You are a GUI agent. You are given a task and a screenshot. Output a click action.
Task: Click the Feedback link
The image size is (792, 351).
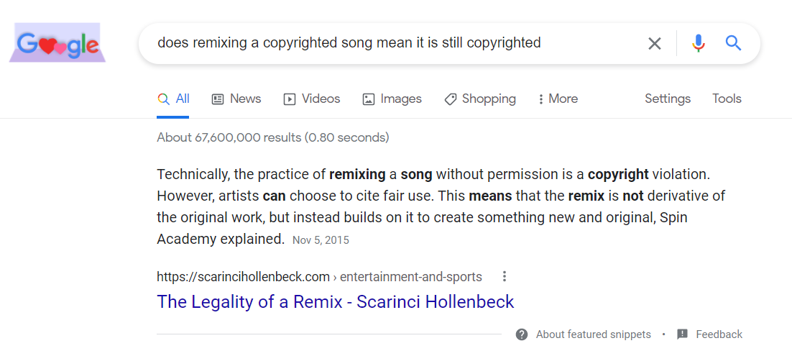pyautogui.click(x=719, y=334)
